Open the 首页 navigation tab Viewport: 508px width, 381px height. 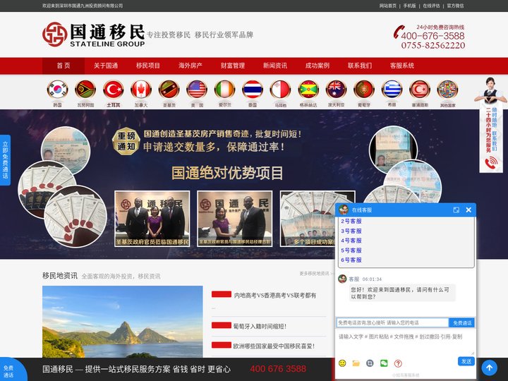point(64,66)
